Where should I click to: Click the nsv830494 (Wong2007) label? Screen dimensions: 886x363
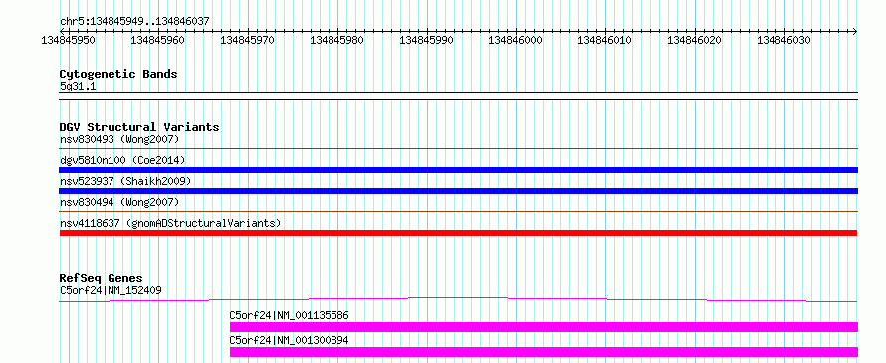(x=119, y=202)
